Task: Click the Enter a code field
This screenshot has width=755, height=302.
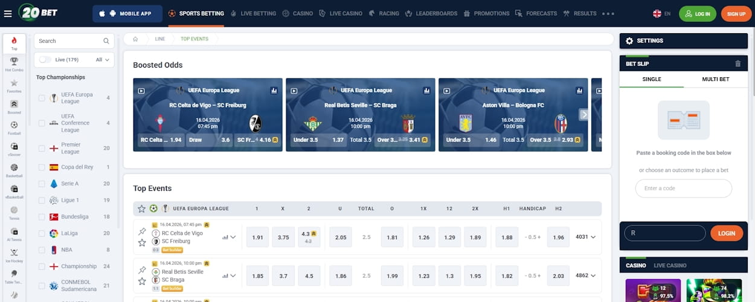Action: tap(683, 188)
